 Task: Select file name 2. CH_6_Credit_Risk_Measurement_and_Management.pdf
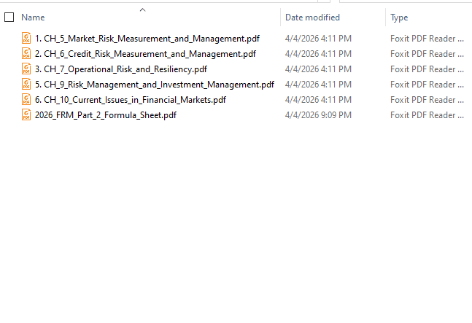145,53
